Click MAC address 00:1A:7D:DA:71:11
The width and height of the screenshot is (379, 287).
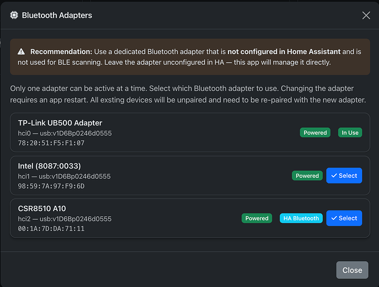(51, 229)
